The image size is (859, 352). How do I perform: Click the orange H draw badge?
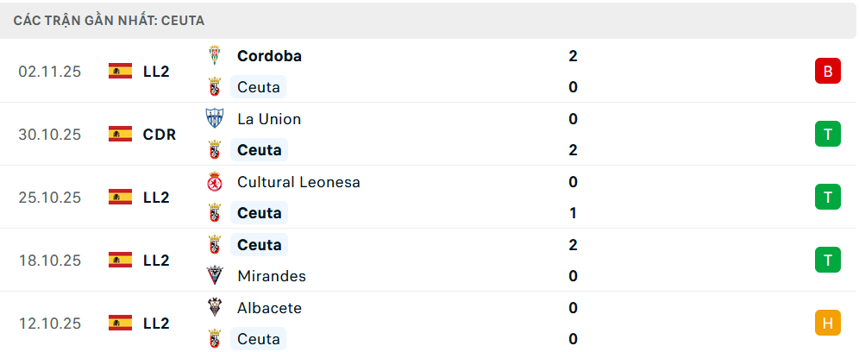tap(827, 323)
